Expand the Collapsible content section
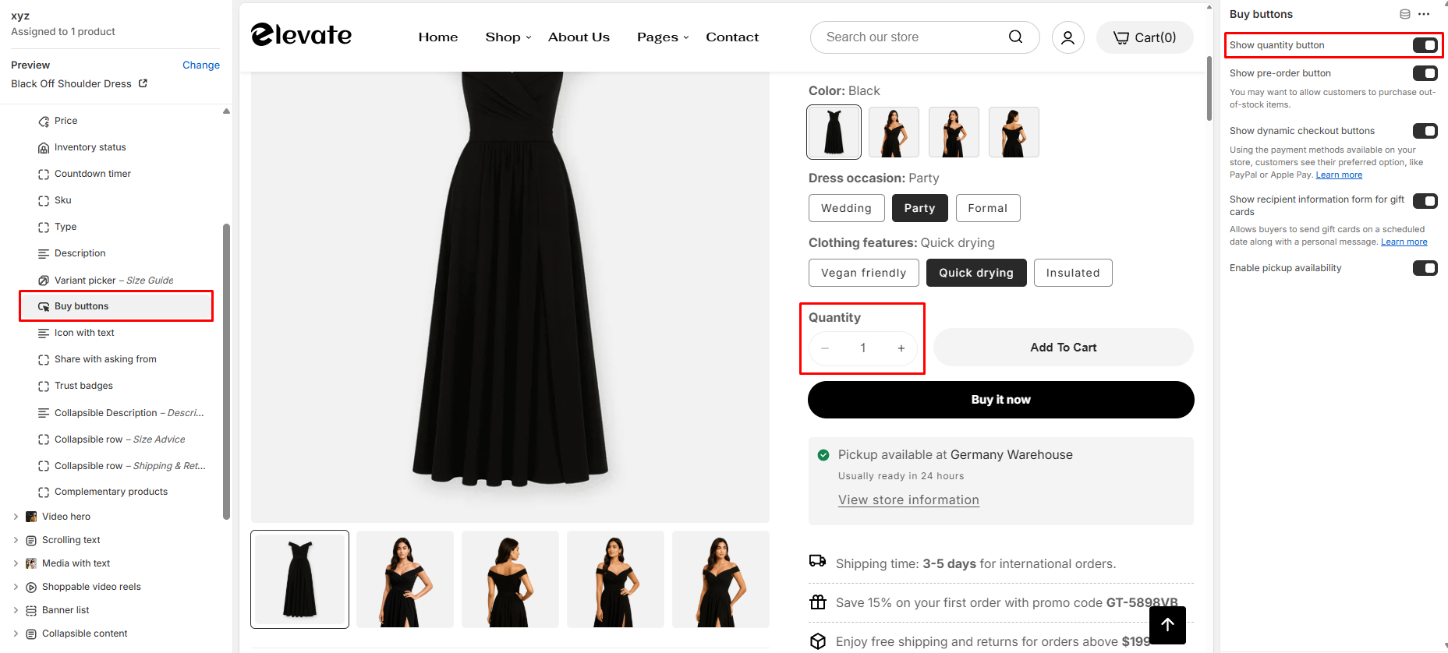 pyautogui.click(x=16, y=634)
